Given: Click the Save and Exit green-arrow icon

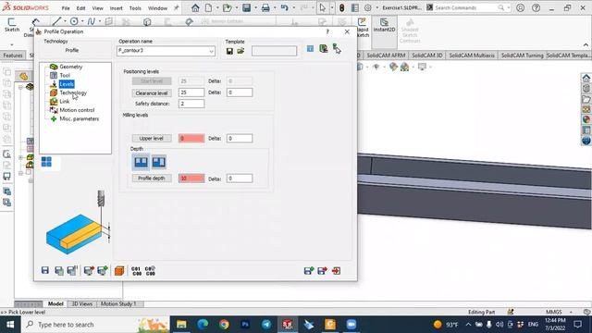Looking at the screenshot, I should point(309,271).
